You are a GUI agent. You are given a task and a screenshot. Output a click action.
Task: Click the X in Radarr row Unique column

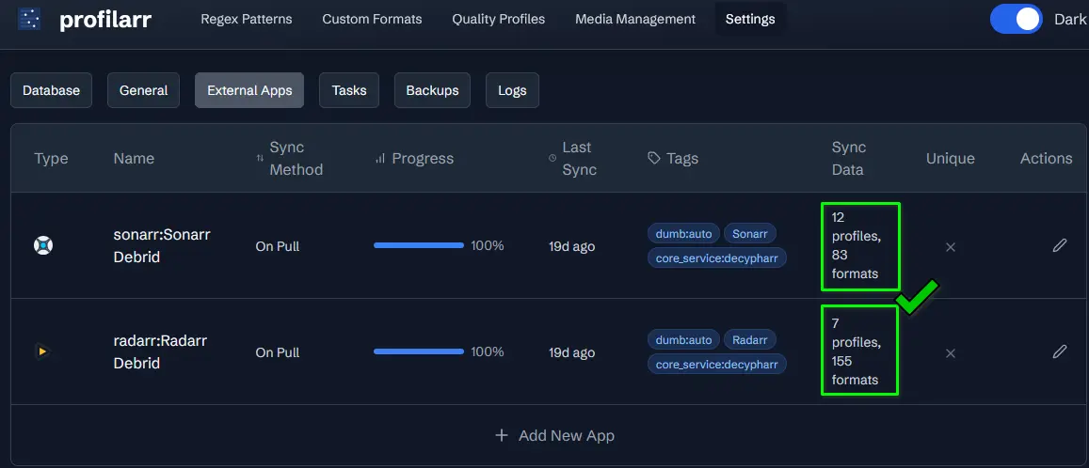pyautogui.click(x=951, y=353)
